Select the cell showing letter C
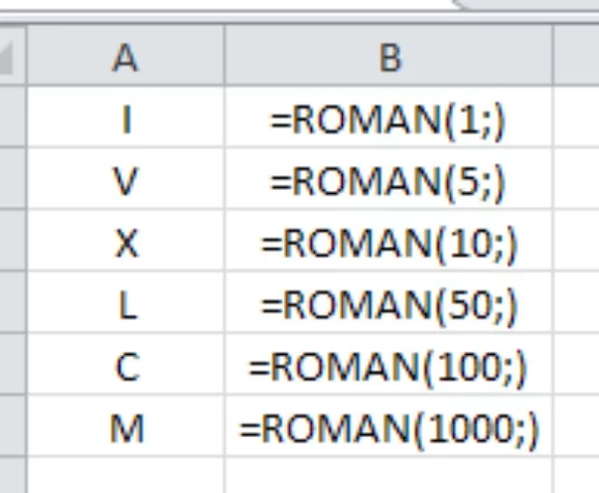Viewport: 599px width, 493px height. 126,367
